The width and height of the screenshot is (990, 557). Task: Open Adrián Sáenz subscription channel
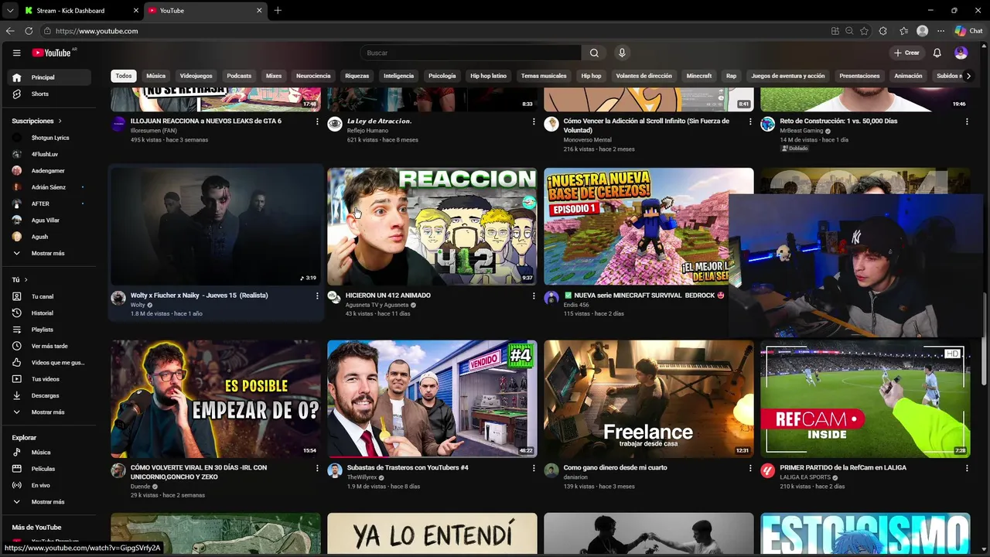[49, 187]
